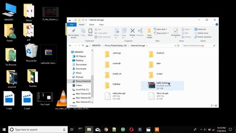Open the File tab
236x133 pixels.
tap(72, 24)
